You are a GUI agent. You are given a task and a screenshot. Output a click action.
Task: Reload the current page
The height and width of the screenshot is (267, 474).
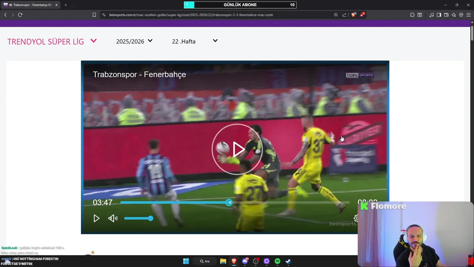pos(20,15)
